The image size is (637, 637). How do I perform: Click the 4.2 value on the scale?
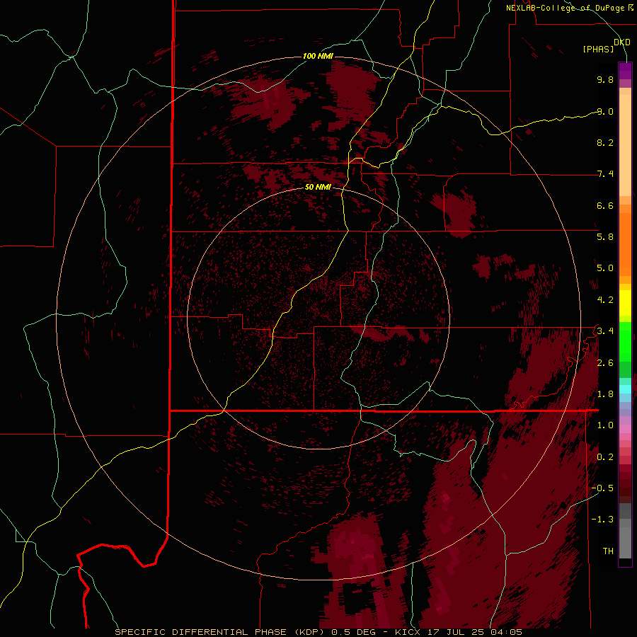click(x=605, y=300)
